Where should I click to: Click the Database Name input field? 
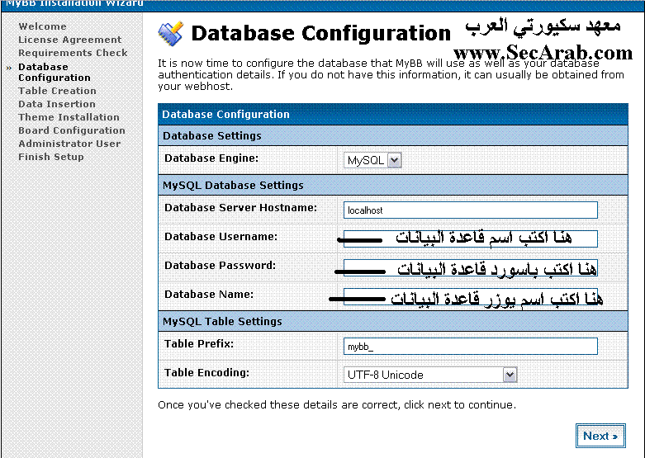471,296
